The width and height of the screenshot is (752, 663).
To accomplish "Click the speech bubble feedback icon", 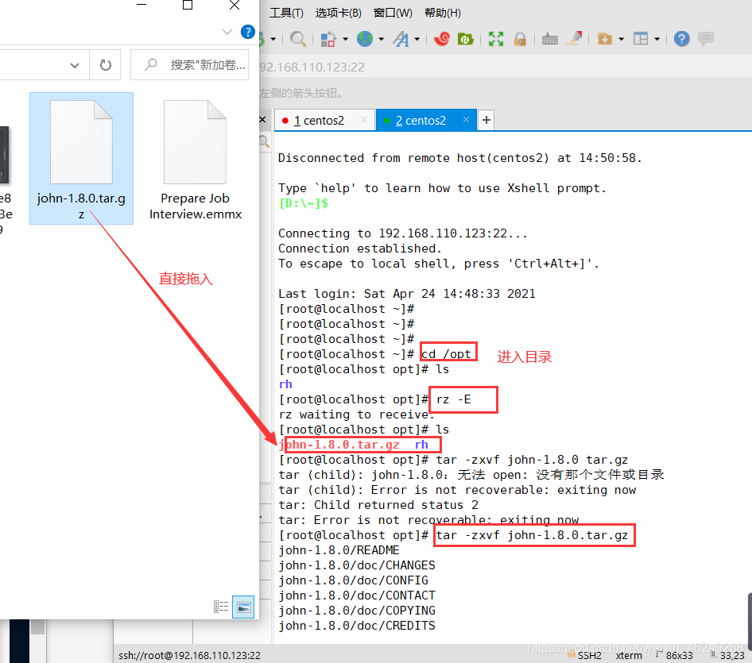I will 706,38.
